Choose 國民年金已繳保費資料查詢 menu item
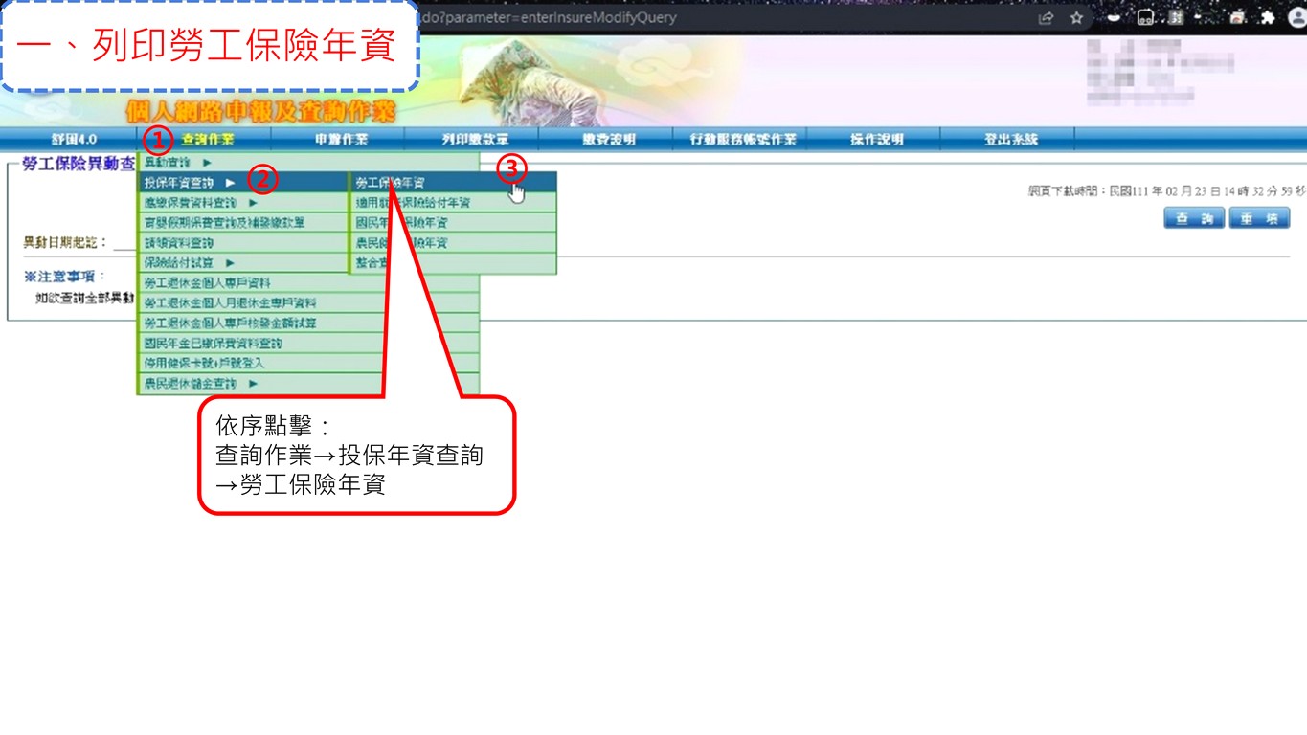The image size is (1307, 735). (308, 343)
